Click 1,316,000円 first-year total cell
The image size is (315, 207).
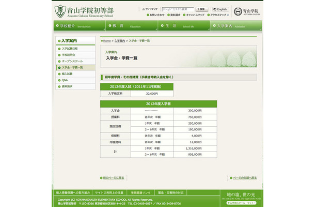(195, 149)
